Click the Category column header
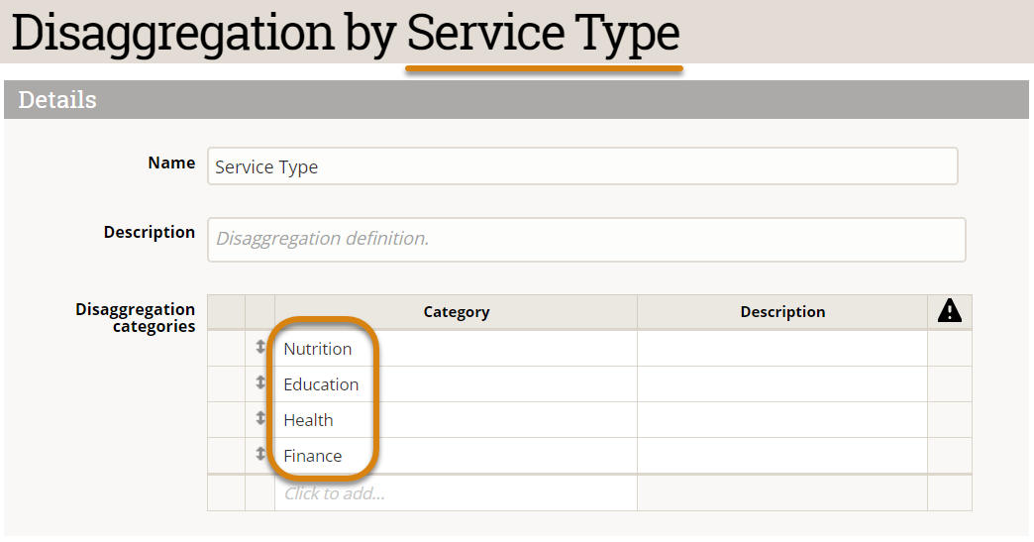This screenshot has height=542, width=1034. pos(456,311)
